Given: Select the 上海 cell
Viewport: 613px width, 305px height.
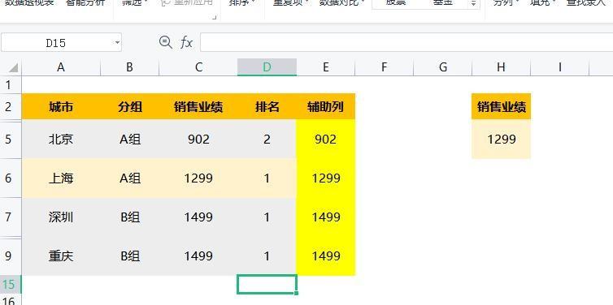Looking at the screenshot, I should point(61,178).
